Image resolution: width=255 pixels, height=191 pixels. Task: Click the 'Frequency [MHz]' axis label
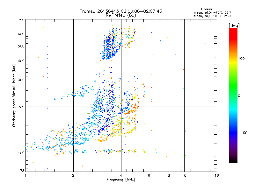pos(121,180)
